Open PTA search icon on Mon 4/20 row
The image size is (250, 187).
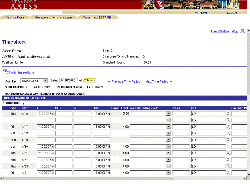228,146
